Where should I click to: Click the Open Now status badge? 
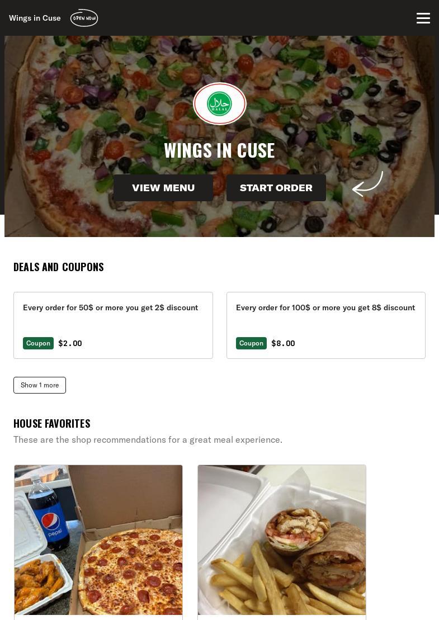click(x=84, y=18)
